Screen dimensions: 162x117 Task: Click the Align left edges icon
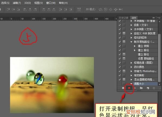tap(25, 9)
